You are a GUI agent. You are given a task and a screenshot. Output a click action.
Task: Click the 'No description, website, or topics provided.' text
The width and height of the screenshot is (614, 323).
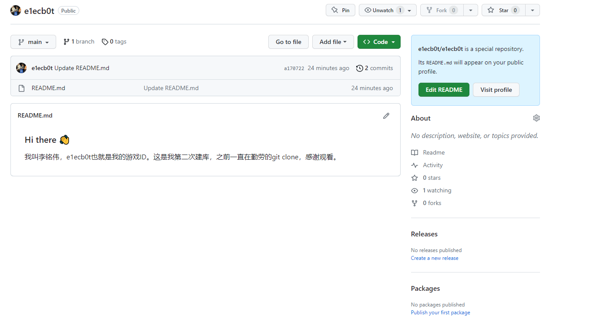click(x=475, y=135)
